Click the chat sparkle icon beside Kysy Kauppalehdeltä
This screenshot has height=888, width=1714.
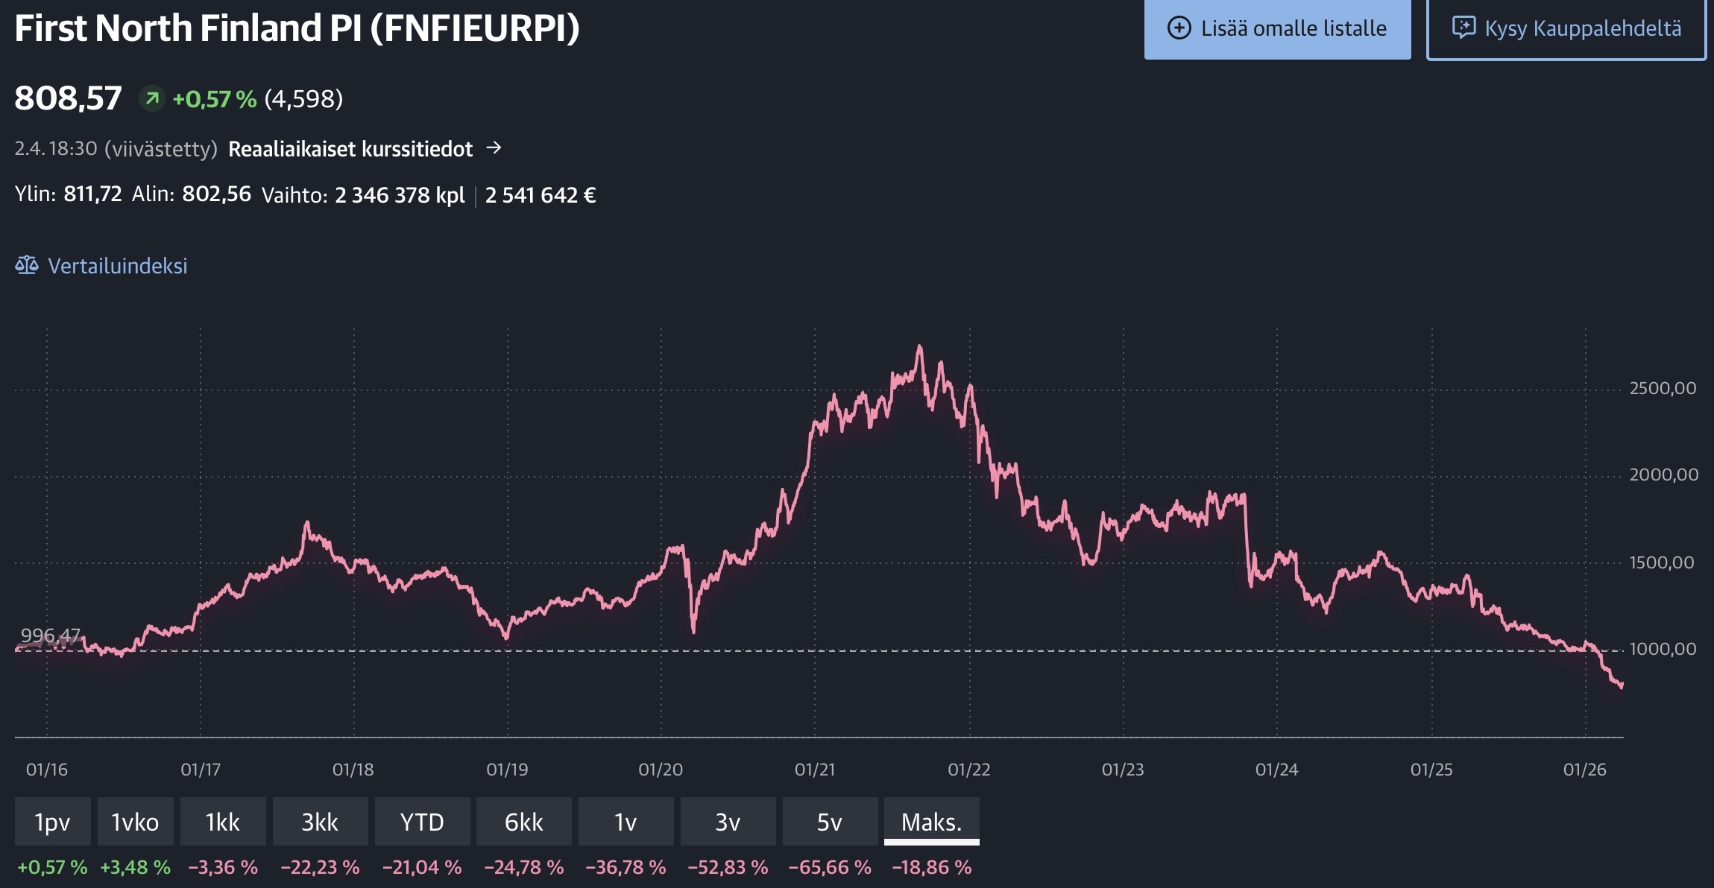[1463, 28]
